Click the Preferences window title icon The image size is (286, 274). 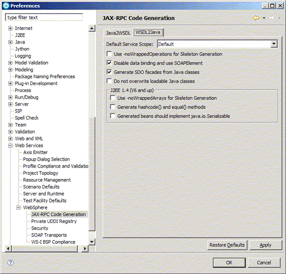(x=6, y=5)
